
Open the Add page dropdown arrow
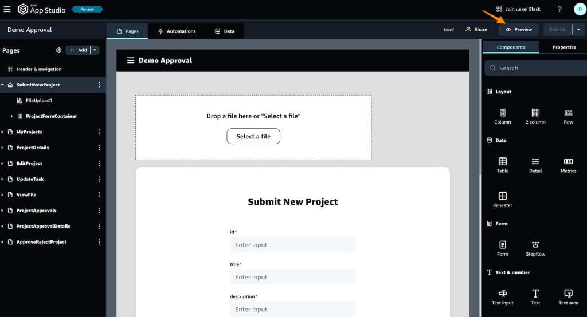(x=95, y=50)
